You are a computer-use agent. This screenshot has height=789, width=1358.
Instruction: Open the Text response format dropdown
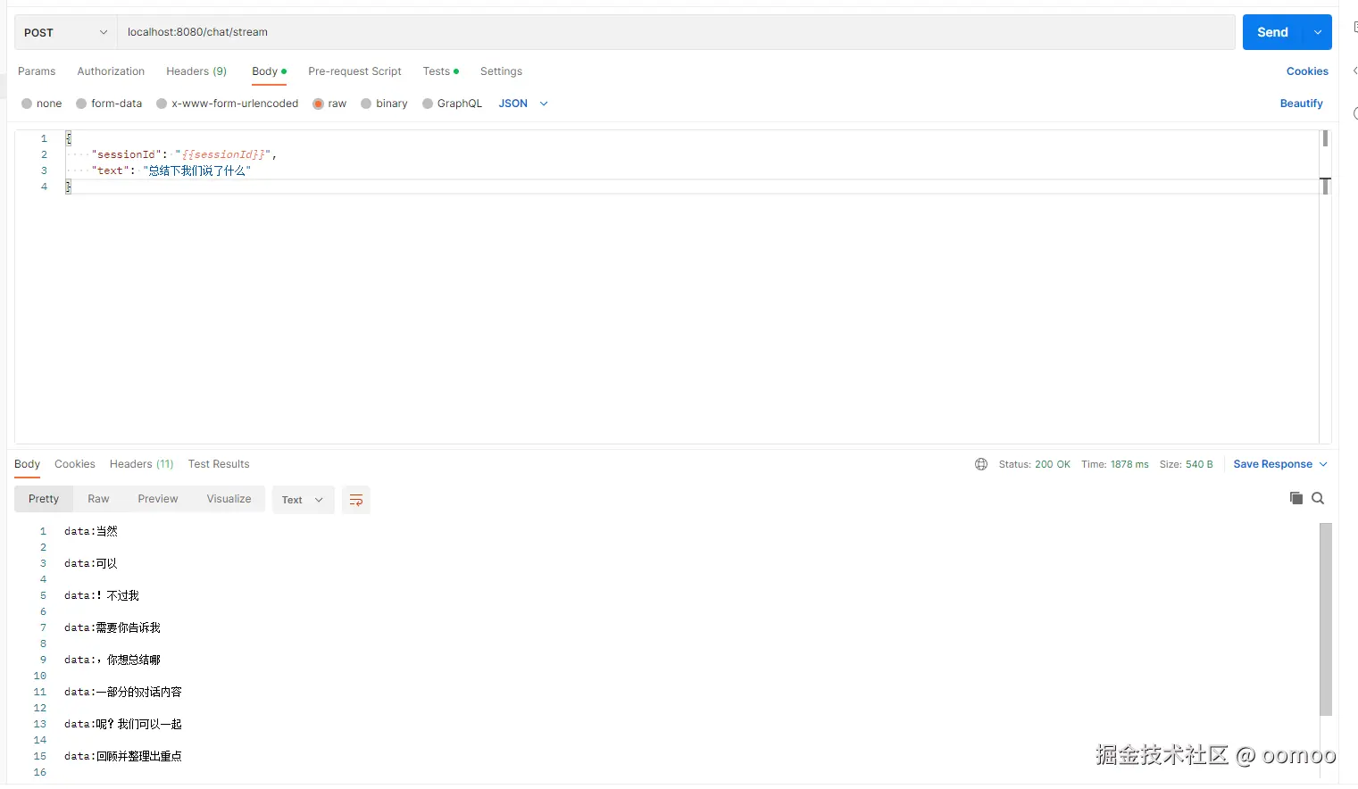coord(302,500)
